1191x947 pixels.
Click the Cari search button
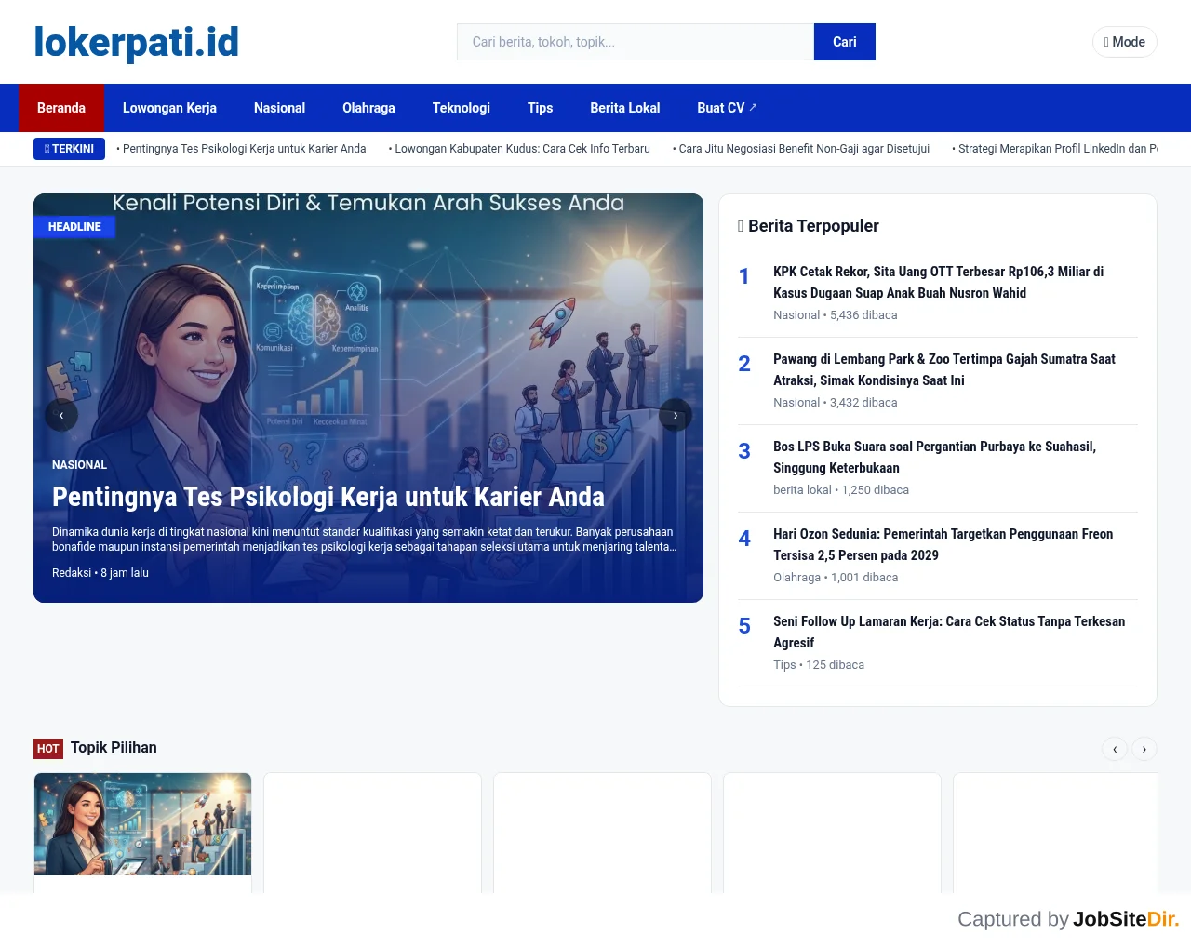tap(845, 42)
